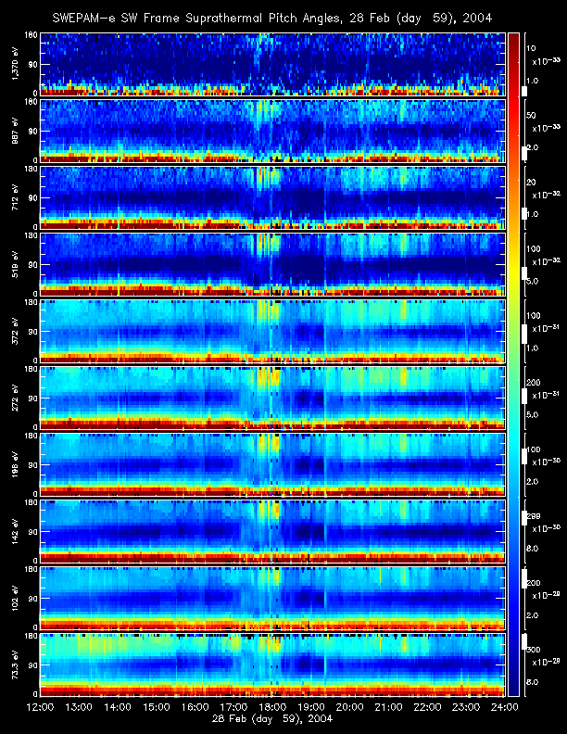Click the 198 eV spectrogram panel
Image resolution: width=567 pixels, height=734 pixels.
coord(272,464)
